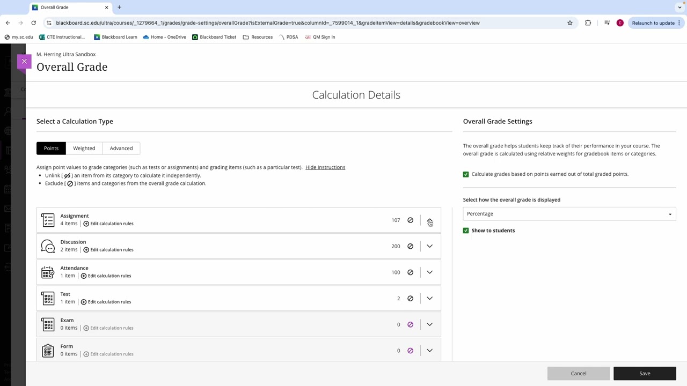687x386 pixels.
Task: Click the Exam category icon
Action: (48, 324)
